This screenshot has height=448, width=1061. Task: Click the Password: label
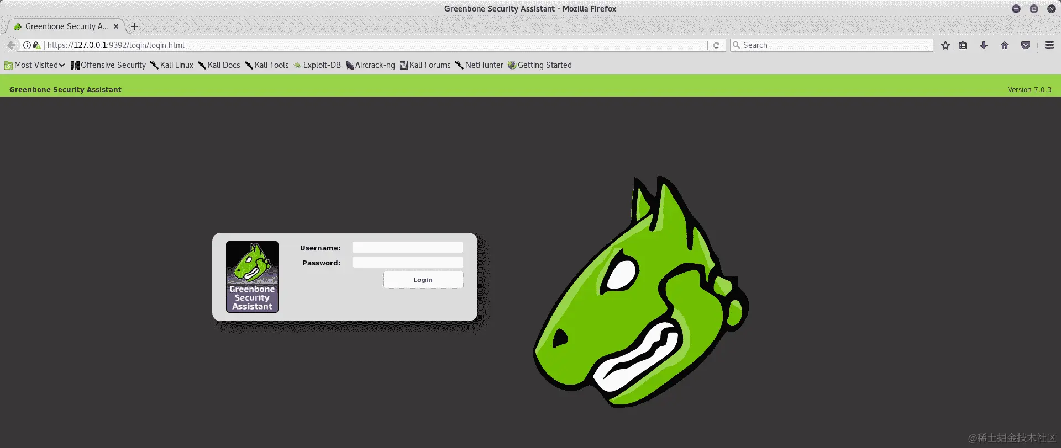coord(322,263)
